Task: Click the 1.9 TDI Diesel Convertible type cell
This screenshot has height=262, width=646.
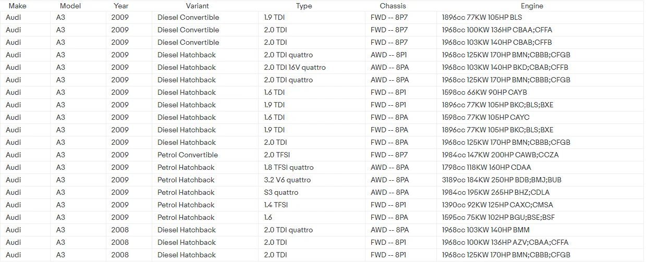Action: [x=312, y=17]
